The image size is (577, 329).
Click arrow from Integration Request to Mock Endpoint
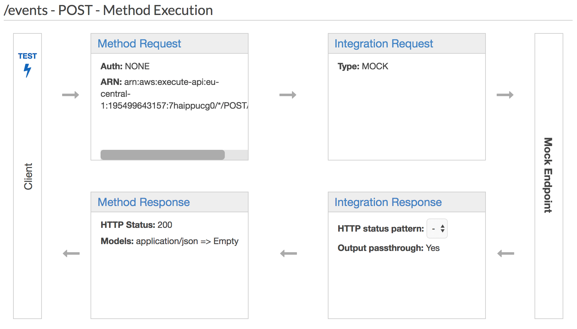tap(505, 95)
